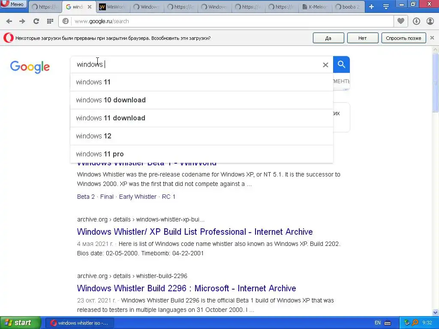Click the Google logo
Screen dimensions: 439x329
pyautogui.click(x=30, y=66)
